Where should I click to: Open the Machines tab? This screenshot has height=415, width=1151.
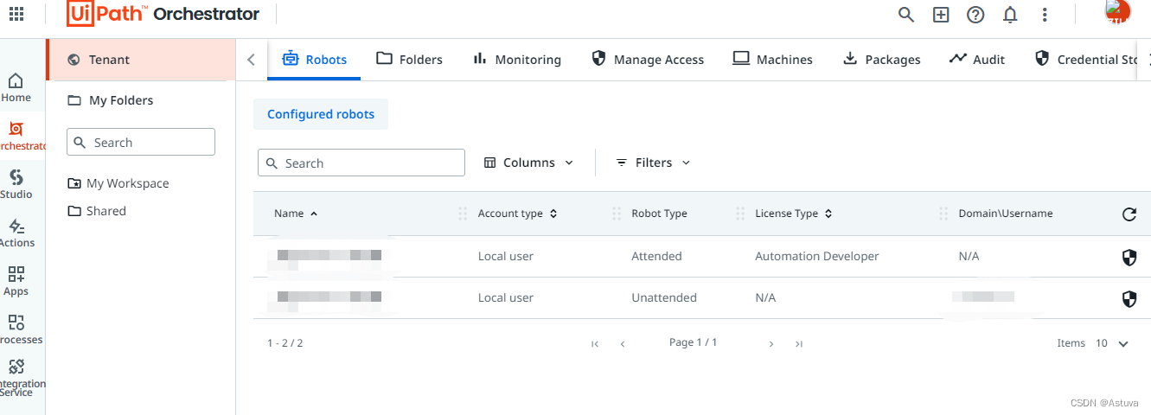click(772, 60)
